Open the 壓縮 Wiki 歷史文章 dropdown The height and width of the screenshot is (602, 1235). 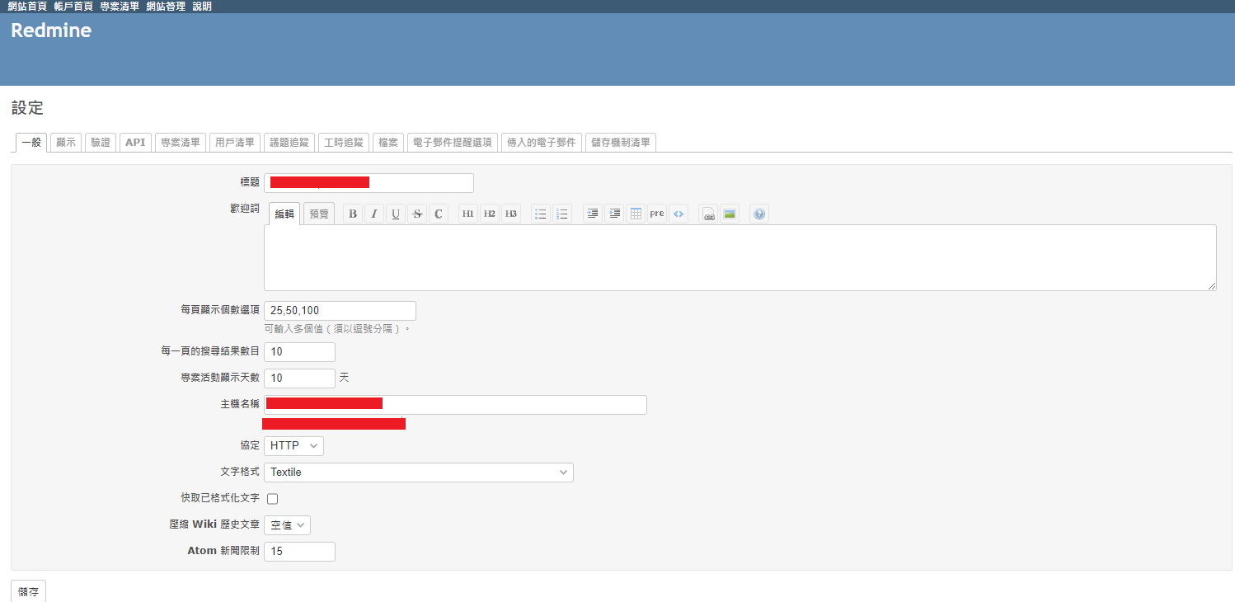(x=287, y=525)
